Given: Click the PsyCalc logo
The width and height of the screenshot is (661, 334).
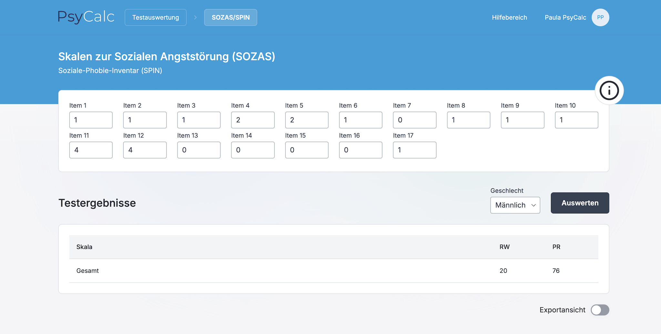Looking at the screenshot, I should click(86, 17).
